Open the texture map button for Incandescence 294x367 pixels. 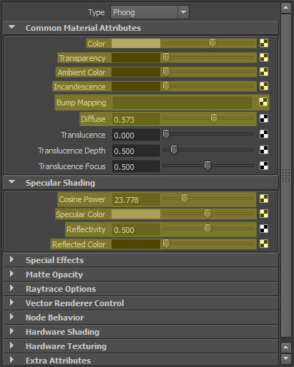(x=264, y=86)
